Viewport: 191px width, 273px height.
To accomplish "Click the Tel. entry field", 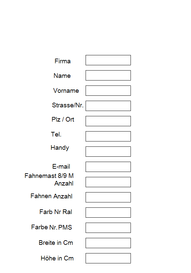I will pos(108,136).
